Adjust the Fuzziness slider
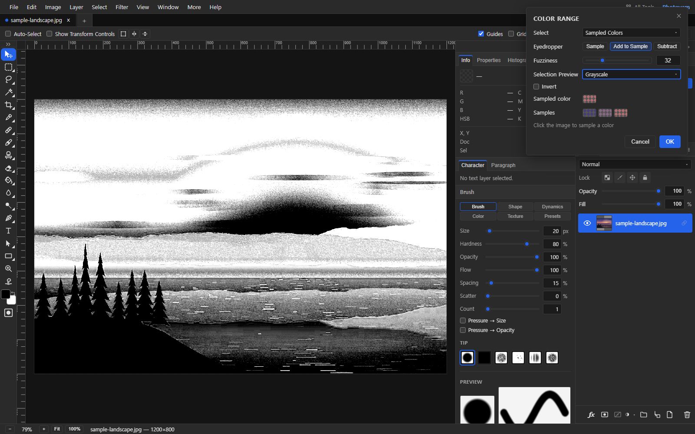The image size is (695, 434). [x=617, y=60]
